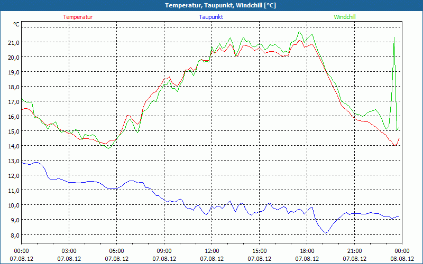
Task: Click the green Windchill spike peak before midnight
Action: pyautogui.click(x=394, y=37)
